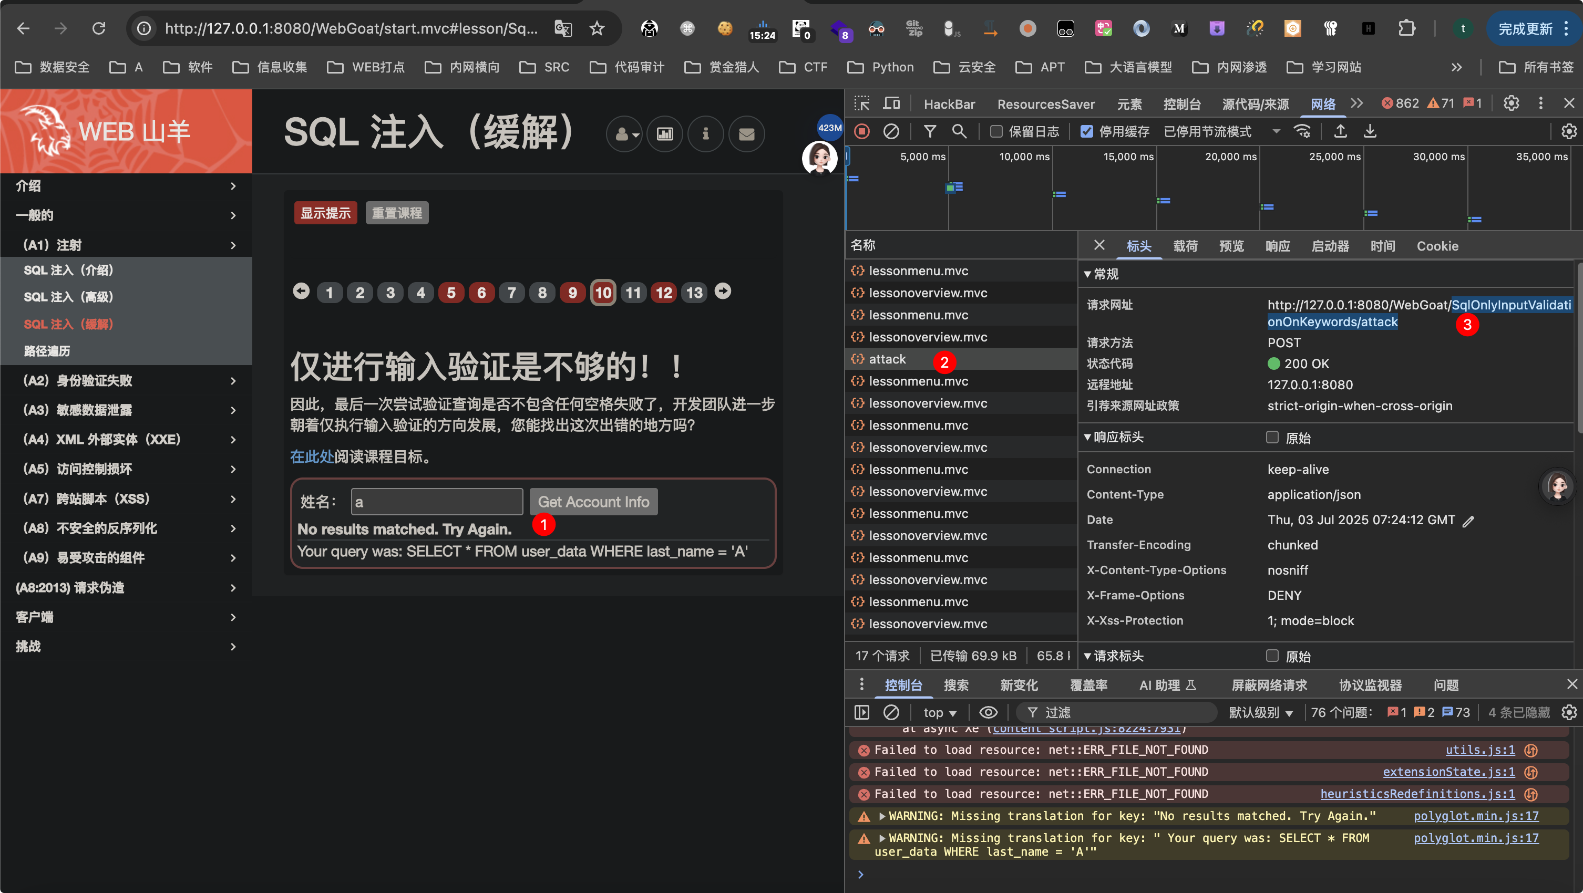This screenshot has height=893, width=1583.
Task: Uncheck the 停用缓存 checkbox
Action: pyautogui.click(x=1086, y=131)
